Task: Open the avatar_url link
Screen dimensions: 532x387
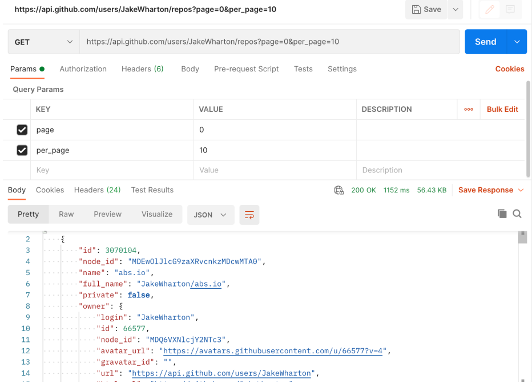Action: click(273, 350)
